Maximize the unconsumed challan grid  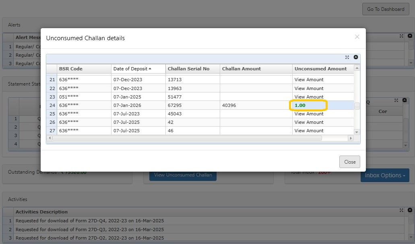(347, 57)
